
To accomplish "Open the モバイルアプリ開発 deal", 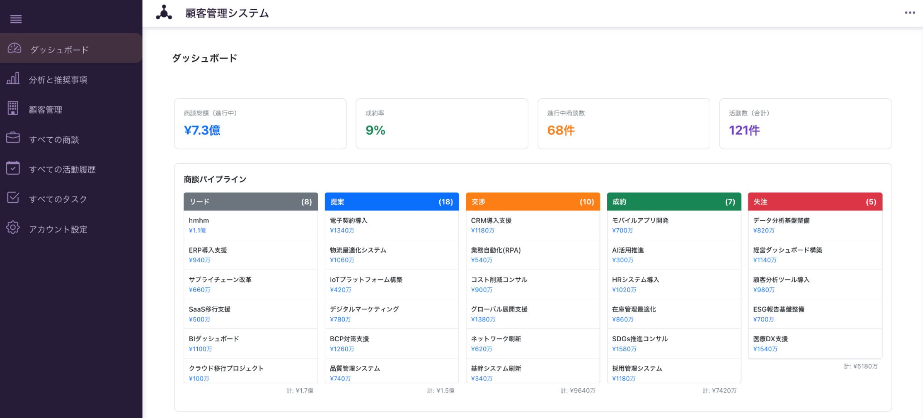I will [x=674, y=225].
